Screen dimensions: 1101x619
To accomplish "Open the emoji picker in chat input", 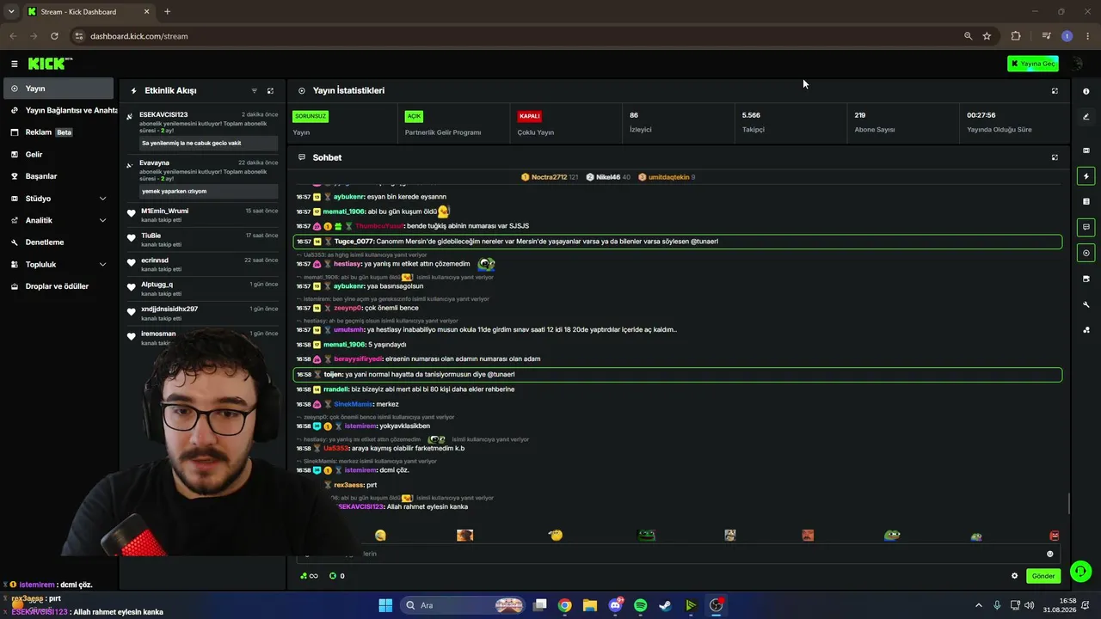I will (x=1049, y=554).
